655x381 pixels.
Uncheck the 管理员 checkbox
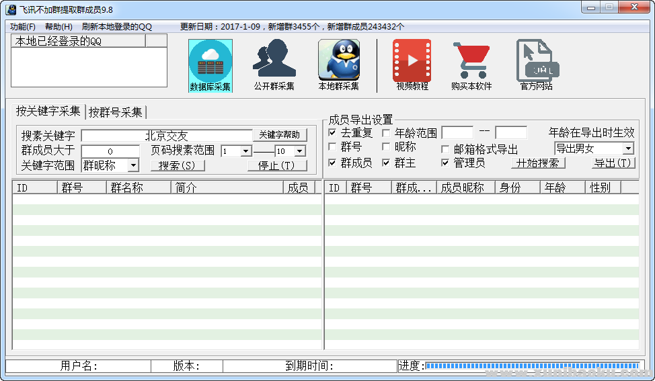tap(445, 163)
